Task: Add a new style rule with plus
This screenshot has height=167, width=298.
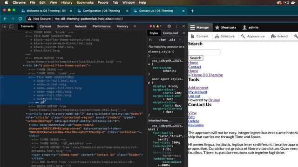Action: coord(180,40)
